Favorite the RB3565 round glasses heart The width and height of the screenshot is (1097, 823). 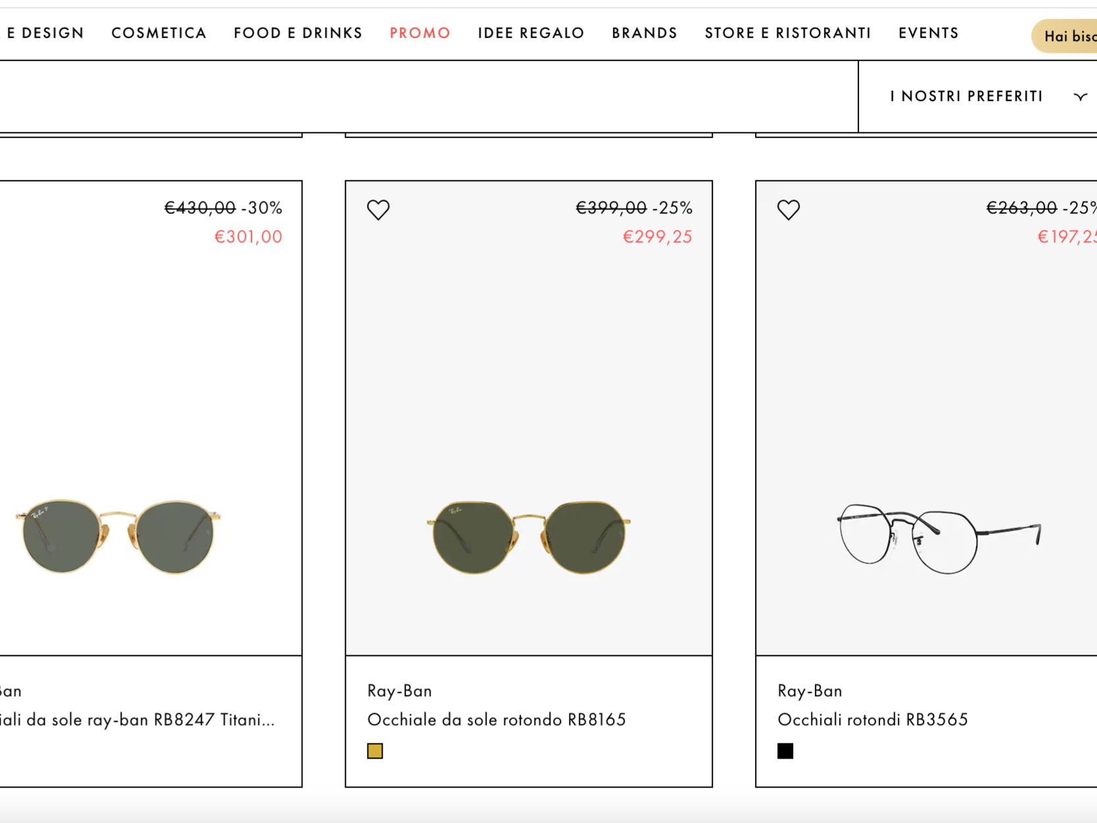point(789,210)
